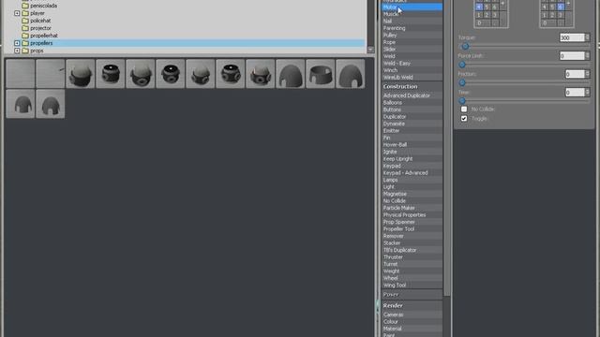Select the Wing Tool entry

click(x=412, y=285)
